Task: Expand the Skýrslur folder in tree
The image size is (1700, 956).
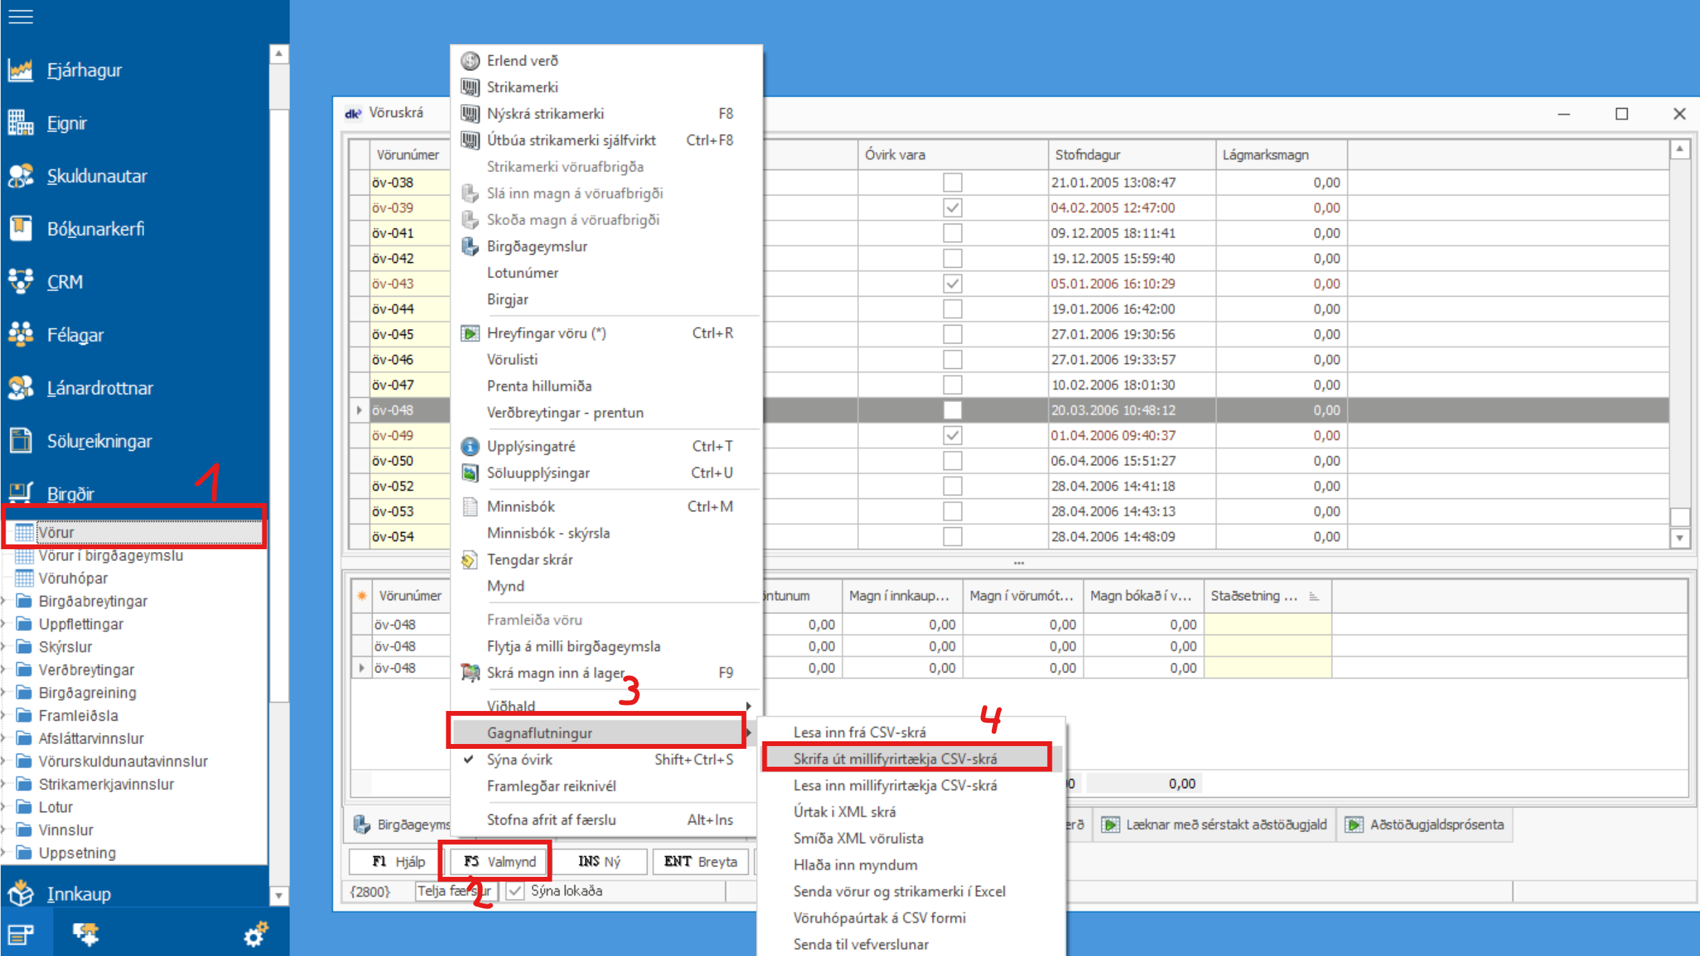Action: click(4, 647)
